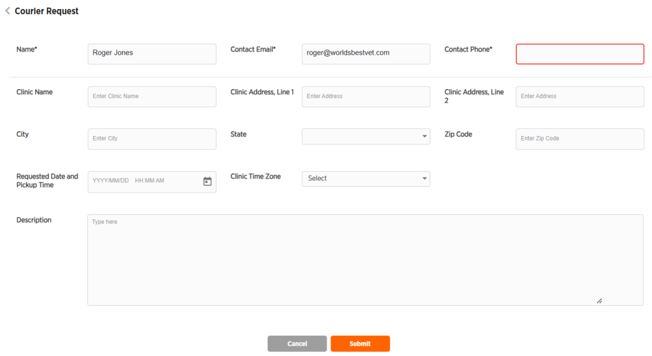
Task: Click the Clinic Name label
Action: pyautogui.click(x=35, y=92)
